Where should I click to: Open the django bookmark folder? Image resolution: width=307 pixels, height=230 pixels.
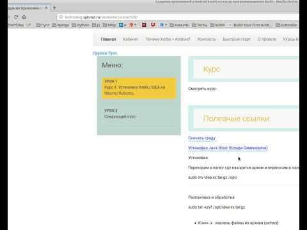pyautogui.click(x=61, y=25)
